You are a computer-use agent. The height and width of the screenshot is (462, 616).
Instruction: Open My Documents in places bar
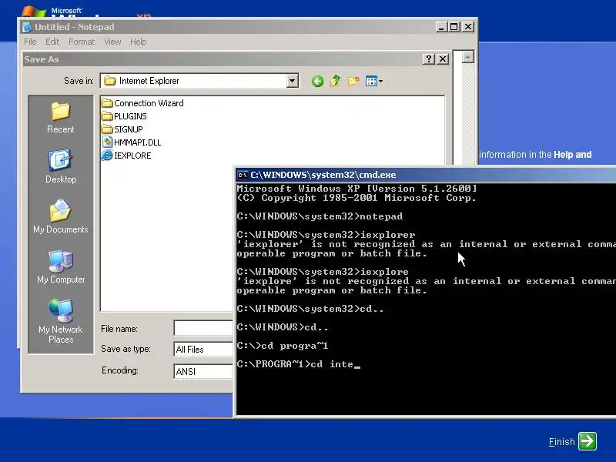[61, 216]
